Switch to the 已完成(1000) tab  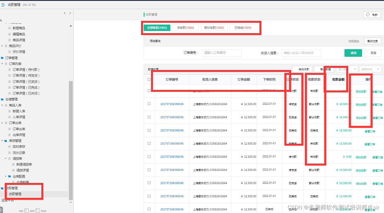click(243, 28)
